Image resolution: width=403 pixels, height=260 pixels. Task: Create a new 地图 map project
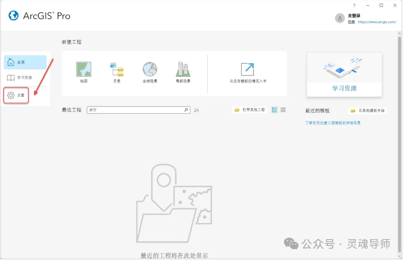pyautogui.click(x=84, y=72)
